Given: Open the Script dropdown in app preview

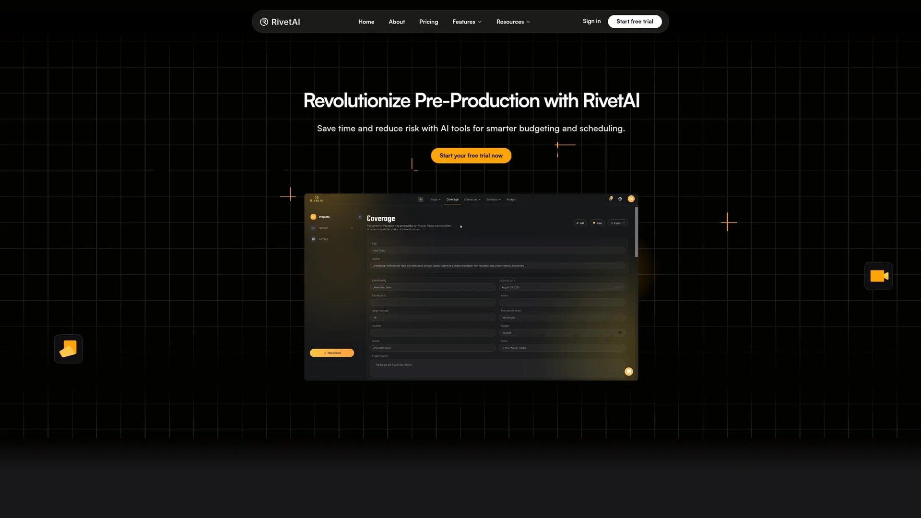Looking at the screenshot, I should (x=435, y=200).
